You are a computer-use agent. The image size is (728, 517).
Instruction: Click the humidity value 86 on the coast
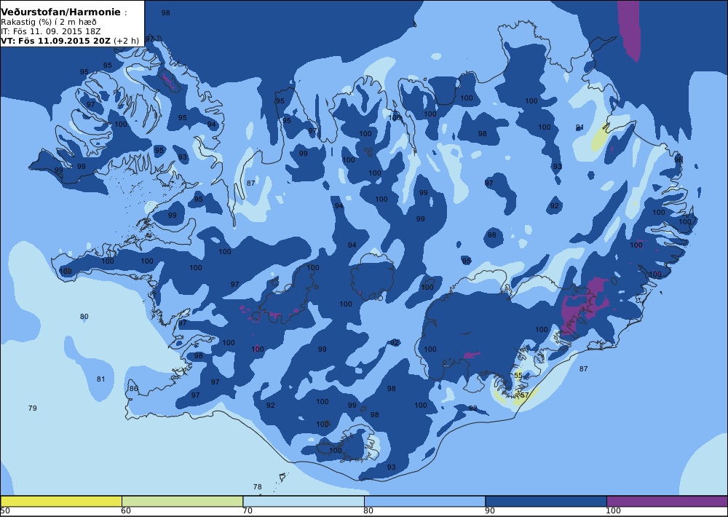point(134,388)
